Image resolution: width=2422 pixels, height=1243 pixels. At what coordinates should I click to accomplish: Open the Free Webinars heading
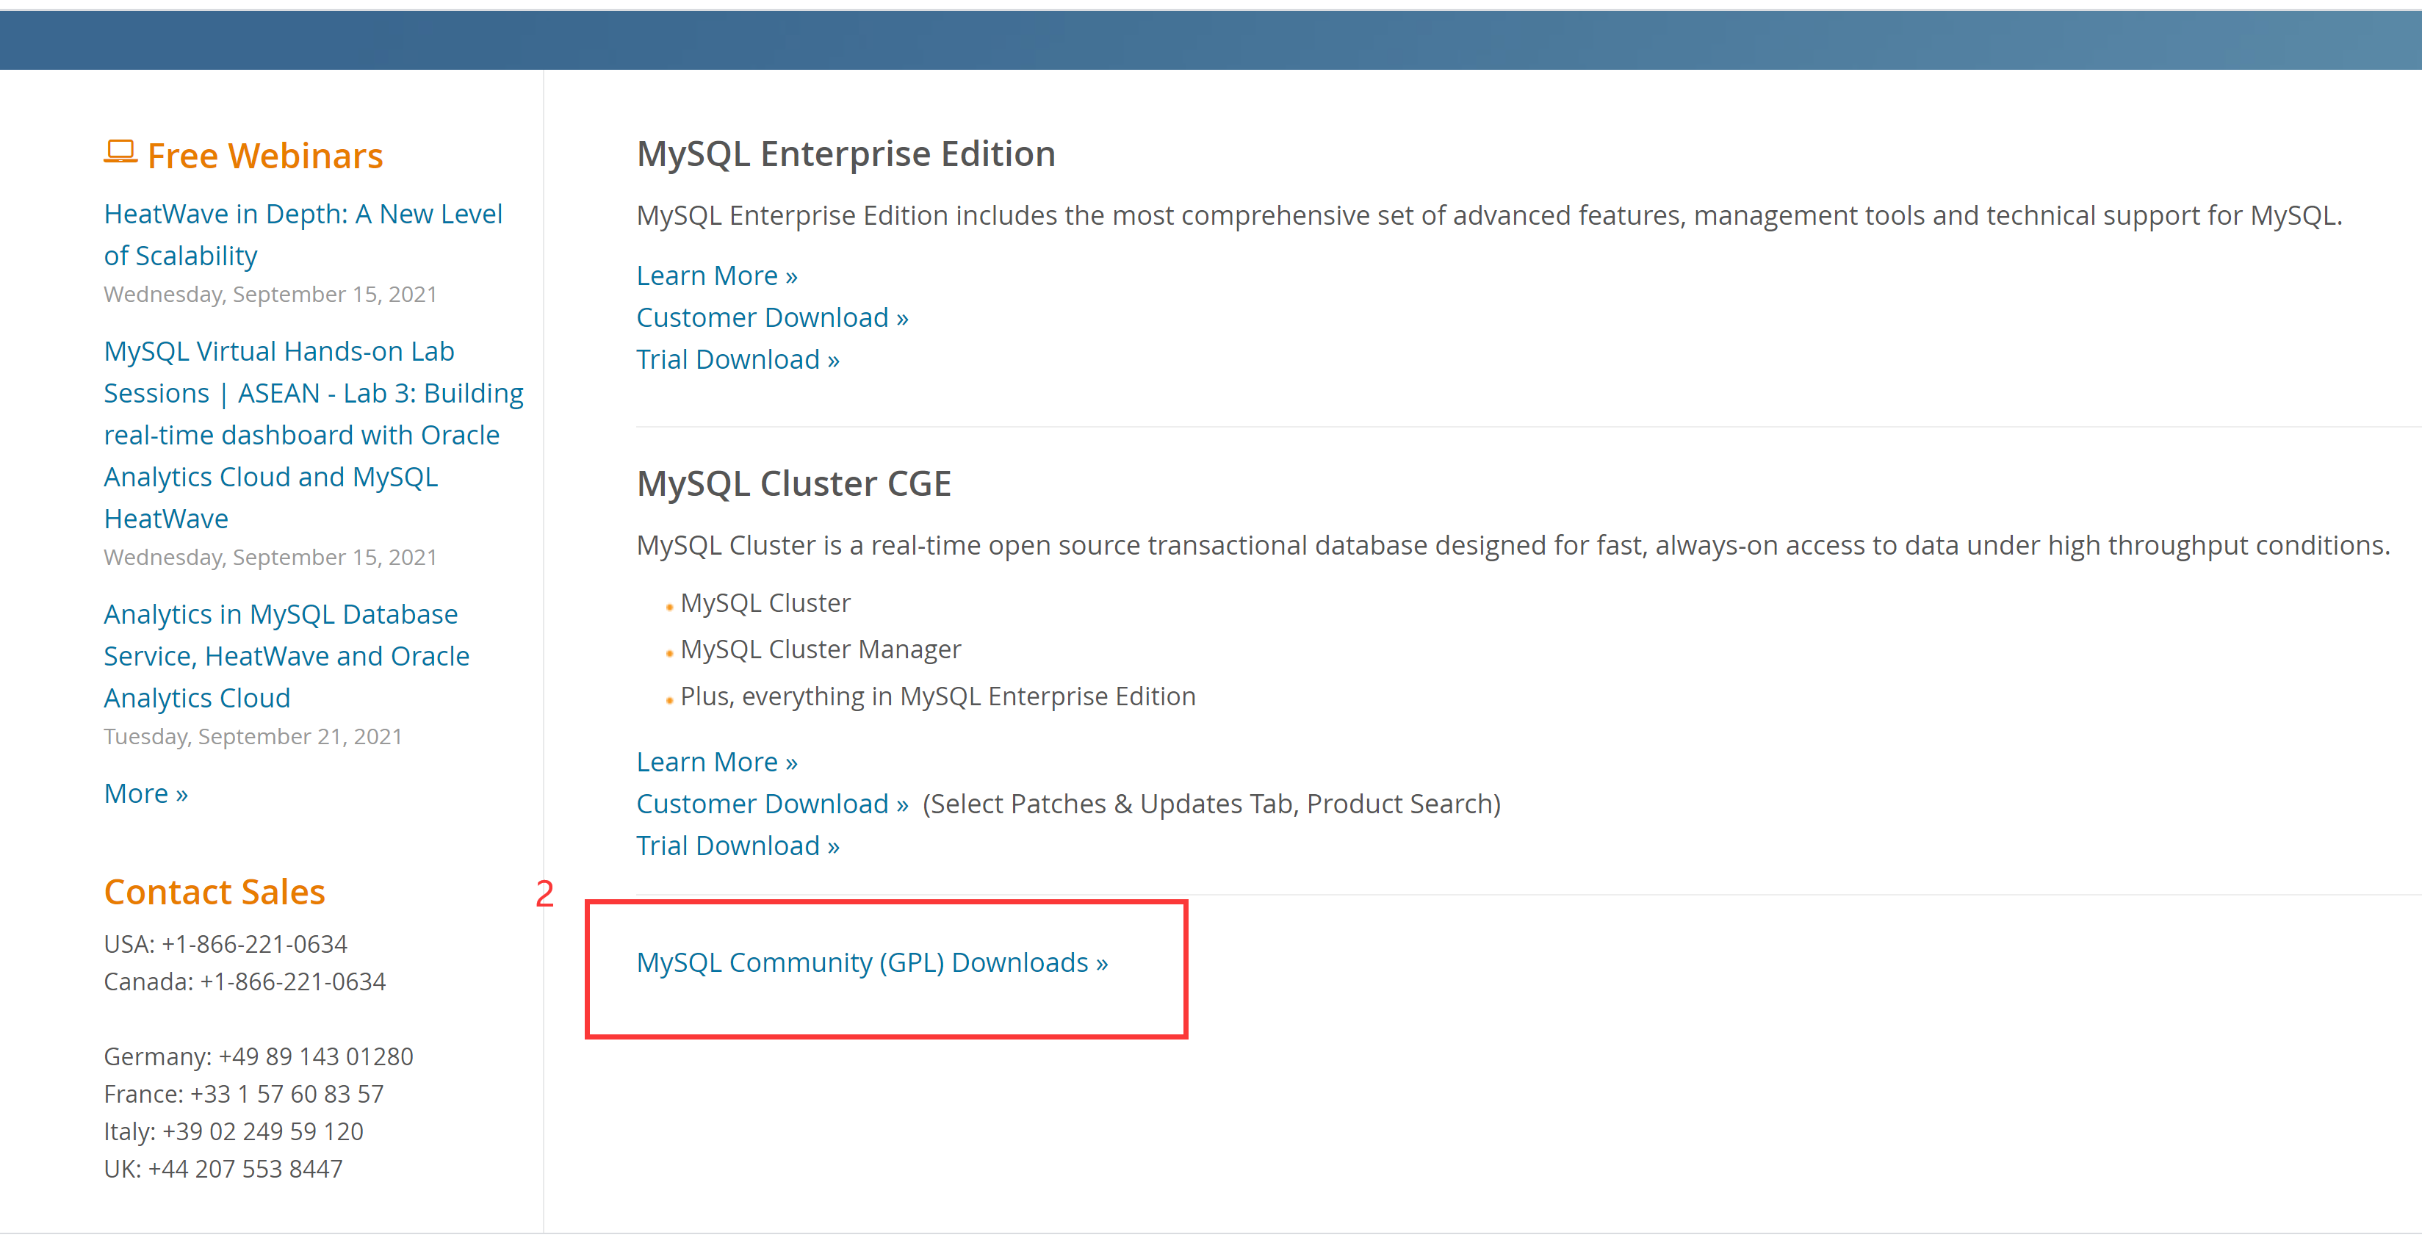(265, 156)
